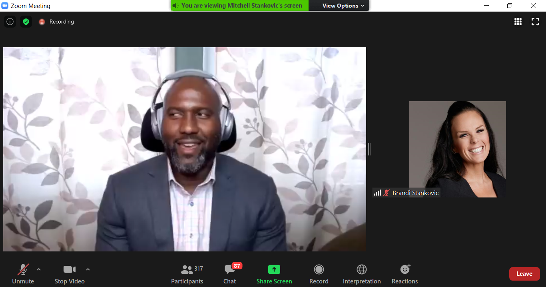Image resolution: width=546 pixels, height=287 pixels.
Task: Click the Share Screen button
Action: pos(274,274)
